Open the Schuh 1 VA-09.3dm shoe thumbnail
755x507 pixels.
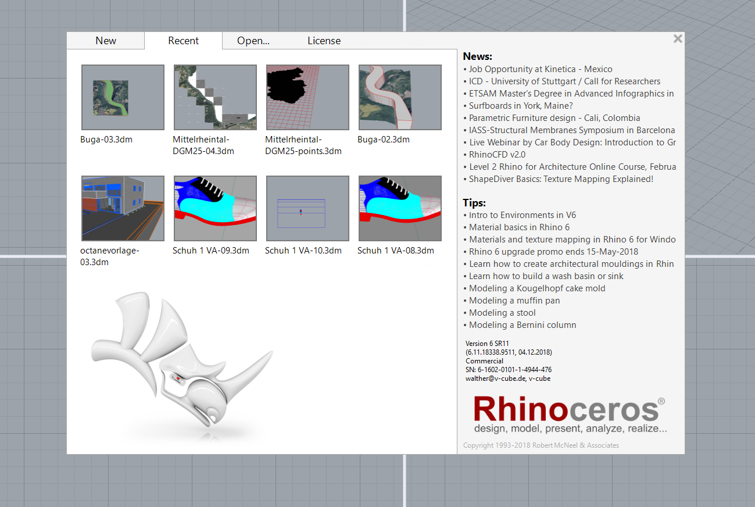coord(215,208)
